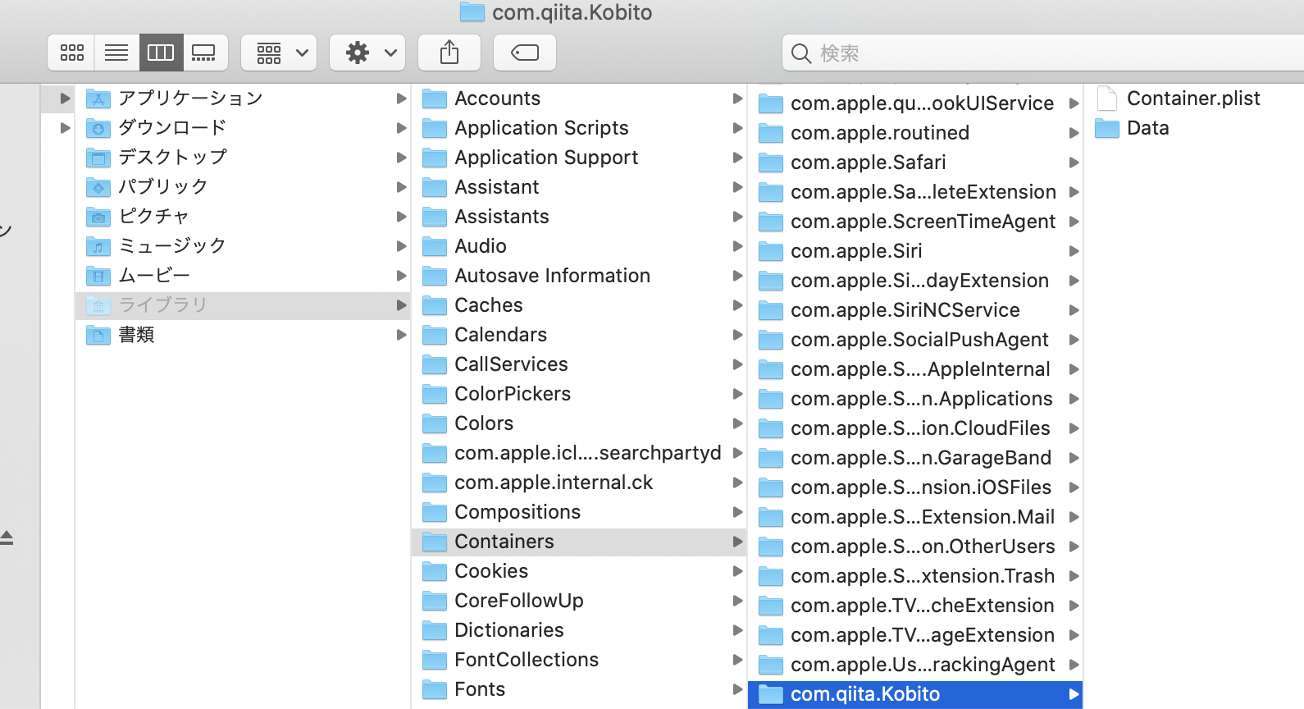Select the CoreFollowUp folder
Image resolution: width=1304 pixels, height=709 pixels.
point(579,601)
